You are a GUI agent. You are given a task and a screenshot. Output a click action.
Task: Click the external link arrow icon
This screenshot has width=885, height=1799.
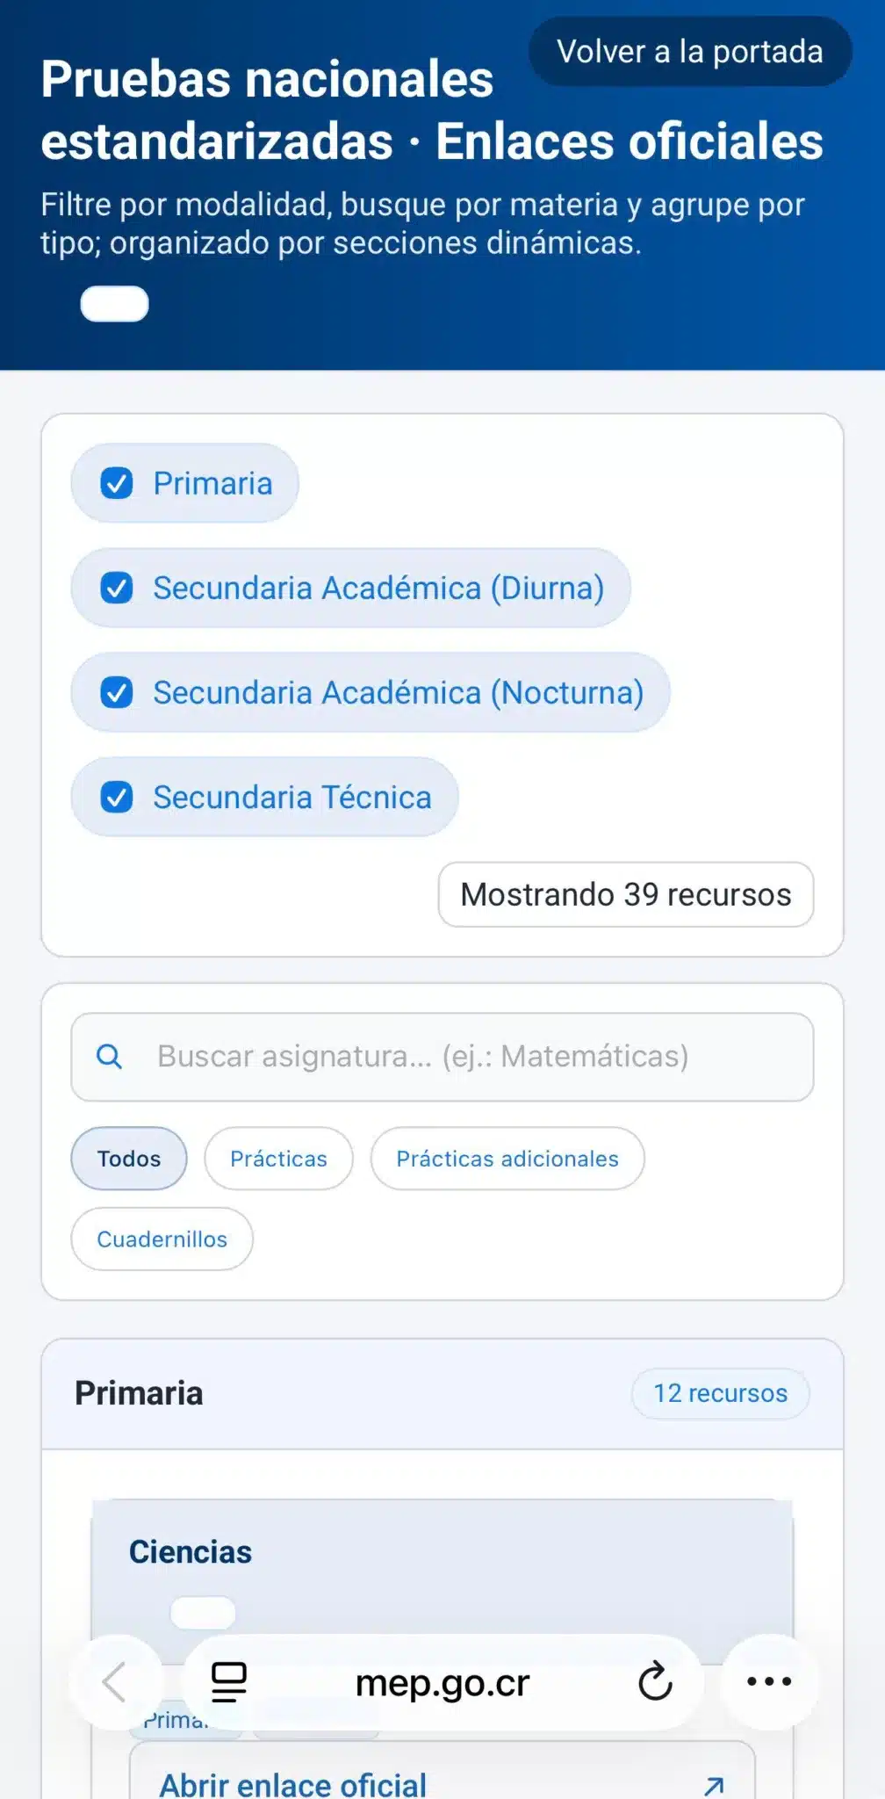[x=715, y=1783]
